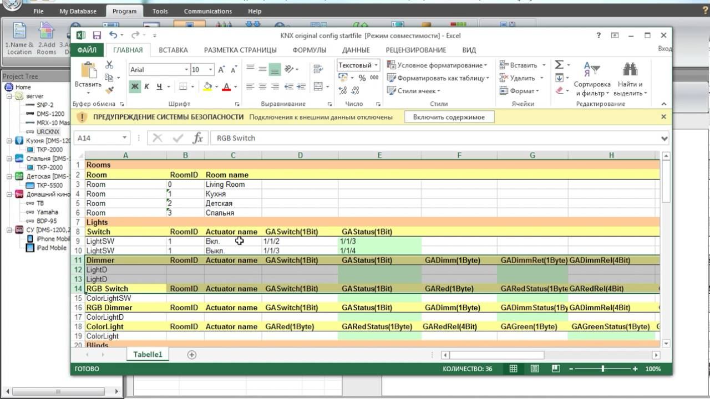Image resolution: width=710 pixels, height=399 pixels.
Task: Collapse the server node in Project Tree
Action: click(9, 96)
